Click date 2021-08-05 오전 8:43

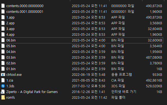pyautogui.click(x=89, y=80)
